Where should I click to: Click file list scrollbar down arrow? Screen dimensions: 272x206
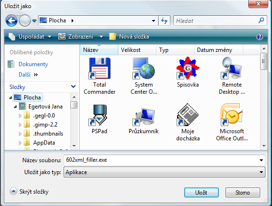(x=264, y=146)
